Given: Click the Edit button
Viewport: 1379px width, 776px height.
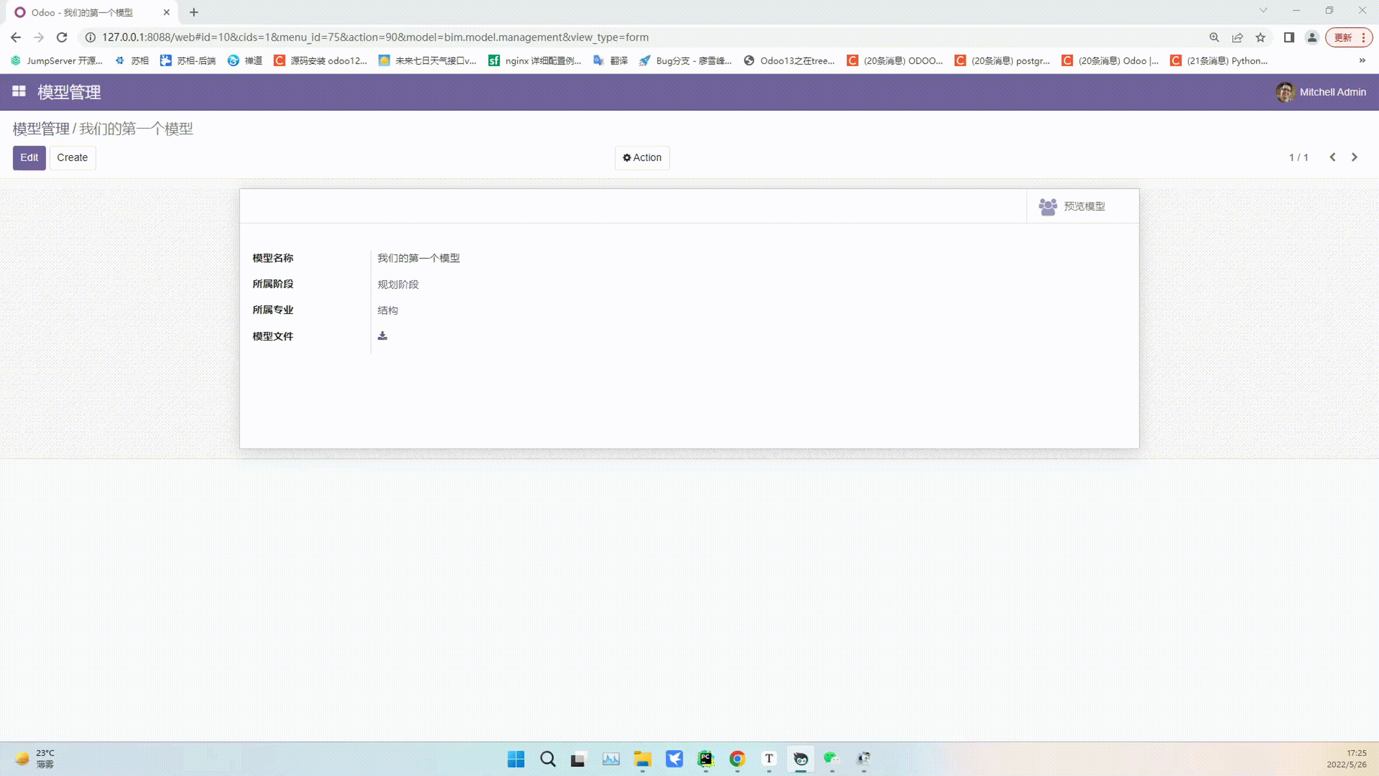Looking at the screenshot, I should [x=29, y=157].
